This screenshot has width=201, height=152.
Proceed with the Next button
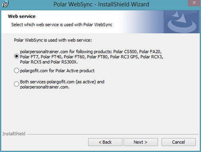click(141, 142)
